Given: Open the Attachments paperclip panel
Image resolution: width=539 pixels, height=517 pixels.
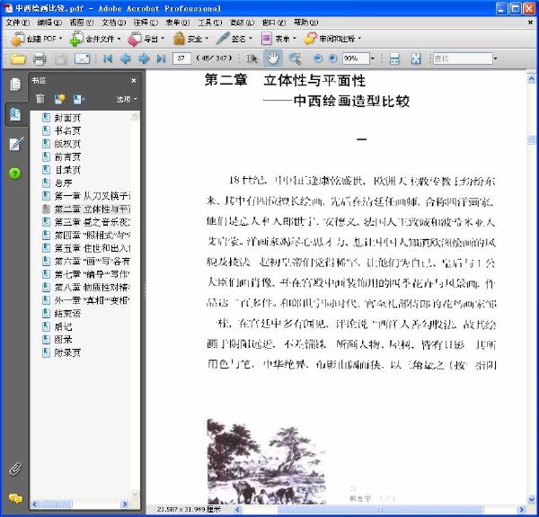Looking at the screenshot, I should [15, 468].
